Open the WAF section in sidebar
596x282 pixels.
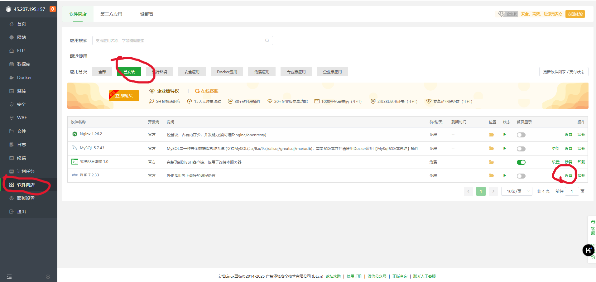(x=22, y=117)
